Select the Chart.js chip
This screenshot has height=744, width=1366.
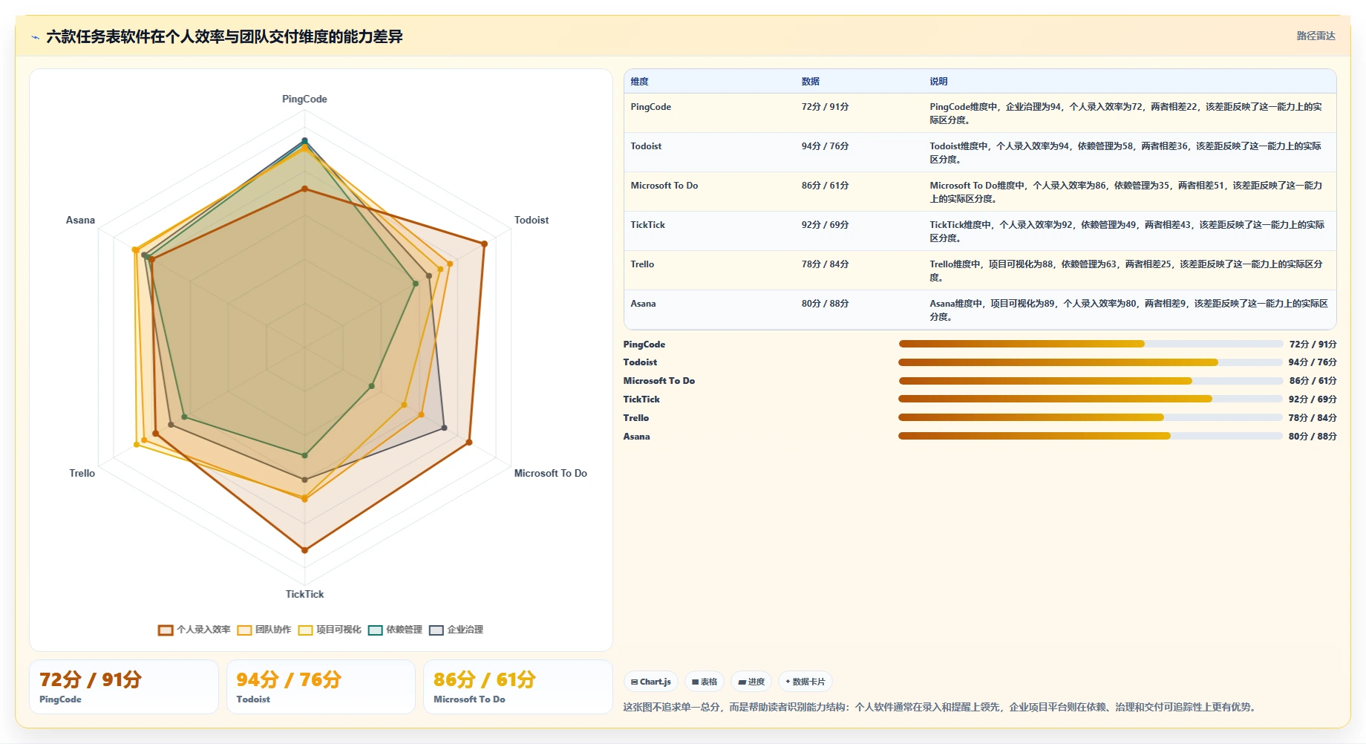pyautogui.click(x=651, y=682)
